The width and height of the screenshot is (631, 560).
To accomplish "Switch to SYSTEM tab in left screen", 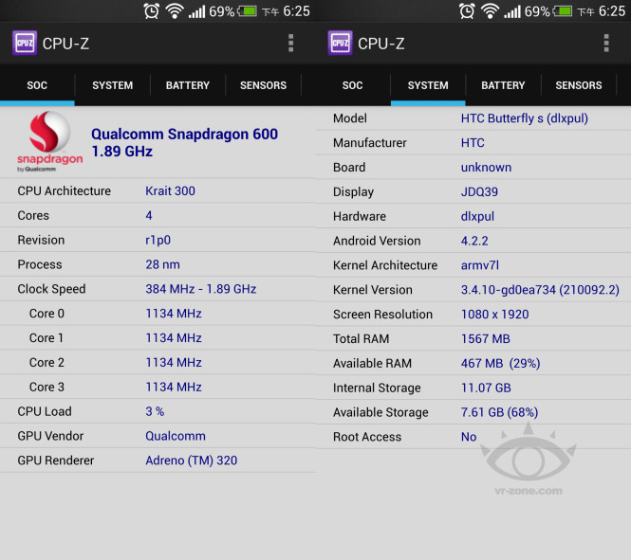I will 112,85.
